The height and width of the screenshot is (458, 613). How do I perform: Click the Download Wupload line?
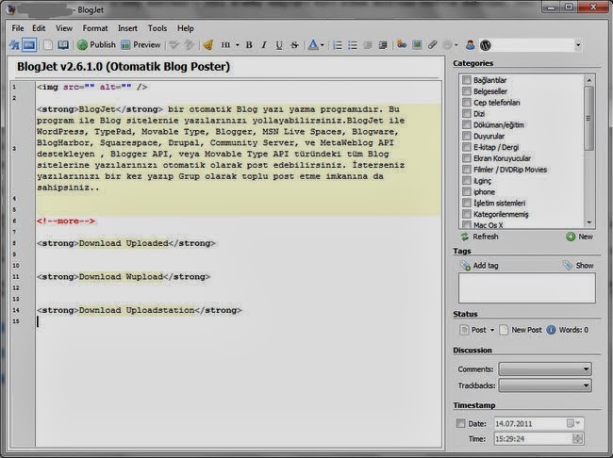click(x=124, y=277)
